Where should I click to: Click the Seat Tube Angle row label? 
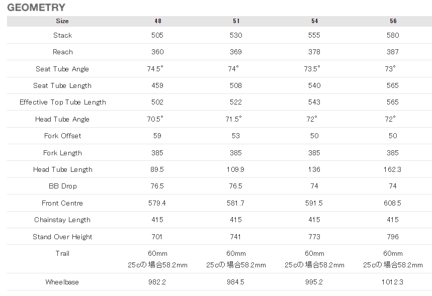[62, 69]
